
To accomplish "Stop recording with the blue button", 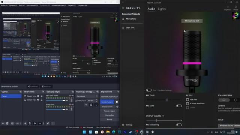I will tap(107, 102).
